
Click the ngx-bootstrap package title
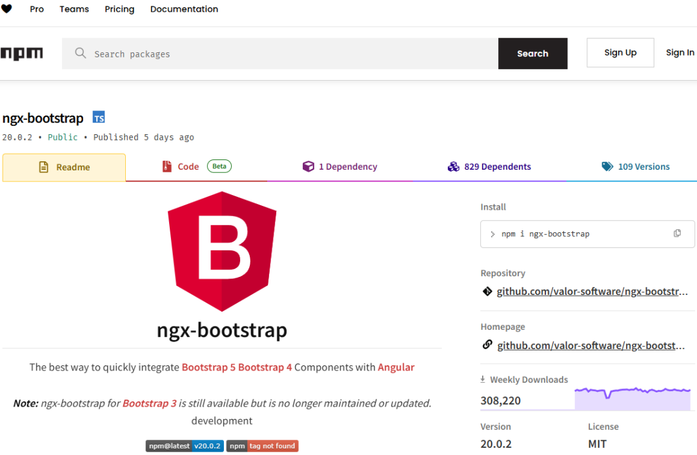43,118
